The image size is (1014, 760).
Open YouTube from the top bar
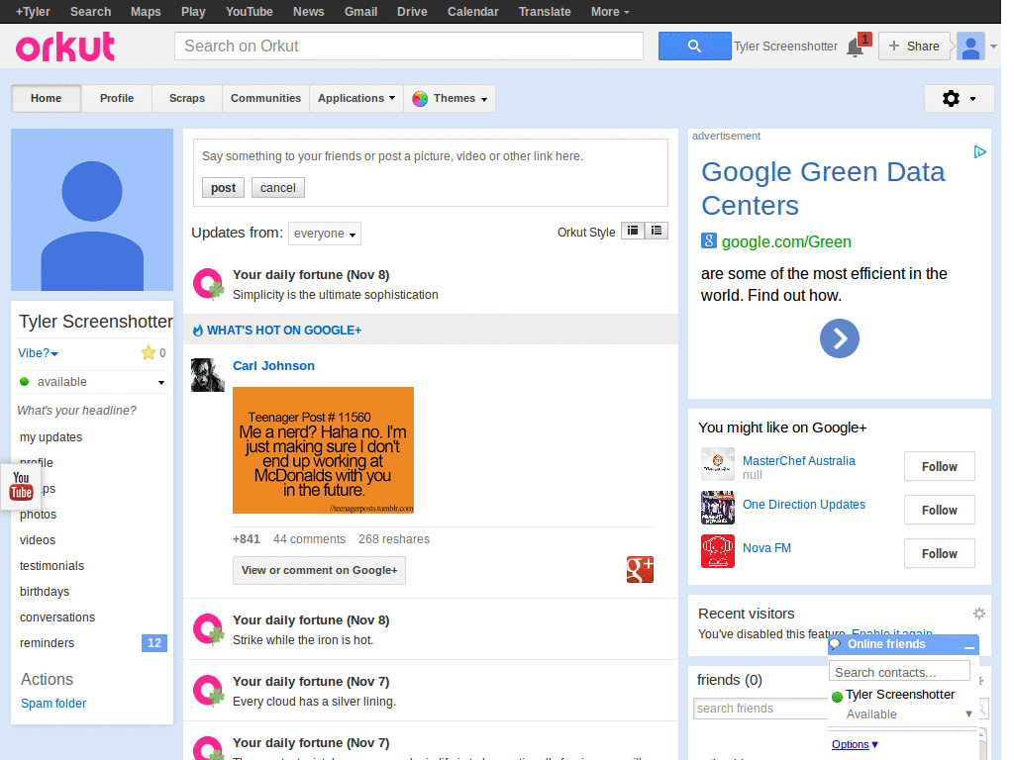(x=249, y=12)
